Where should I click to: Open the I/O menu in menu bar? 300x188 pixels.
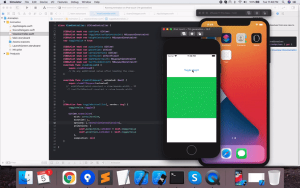pos(52,2)
